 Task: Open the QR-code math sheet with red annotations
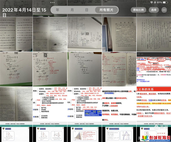[50, 69]
